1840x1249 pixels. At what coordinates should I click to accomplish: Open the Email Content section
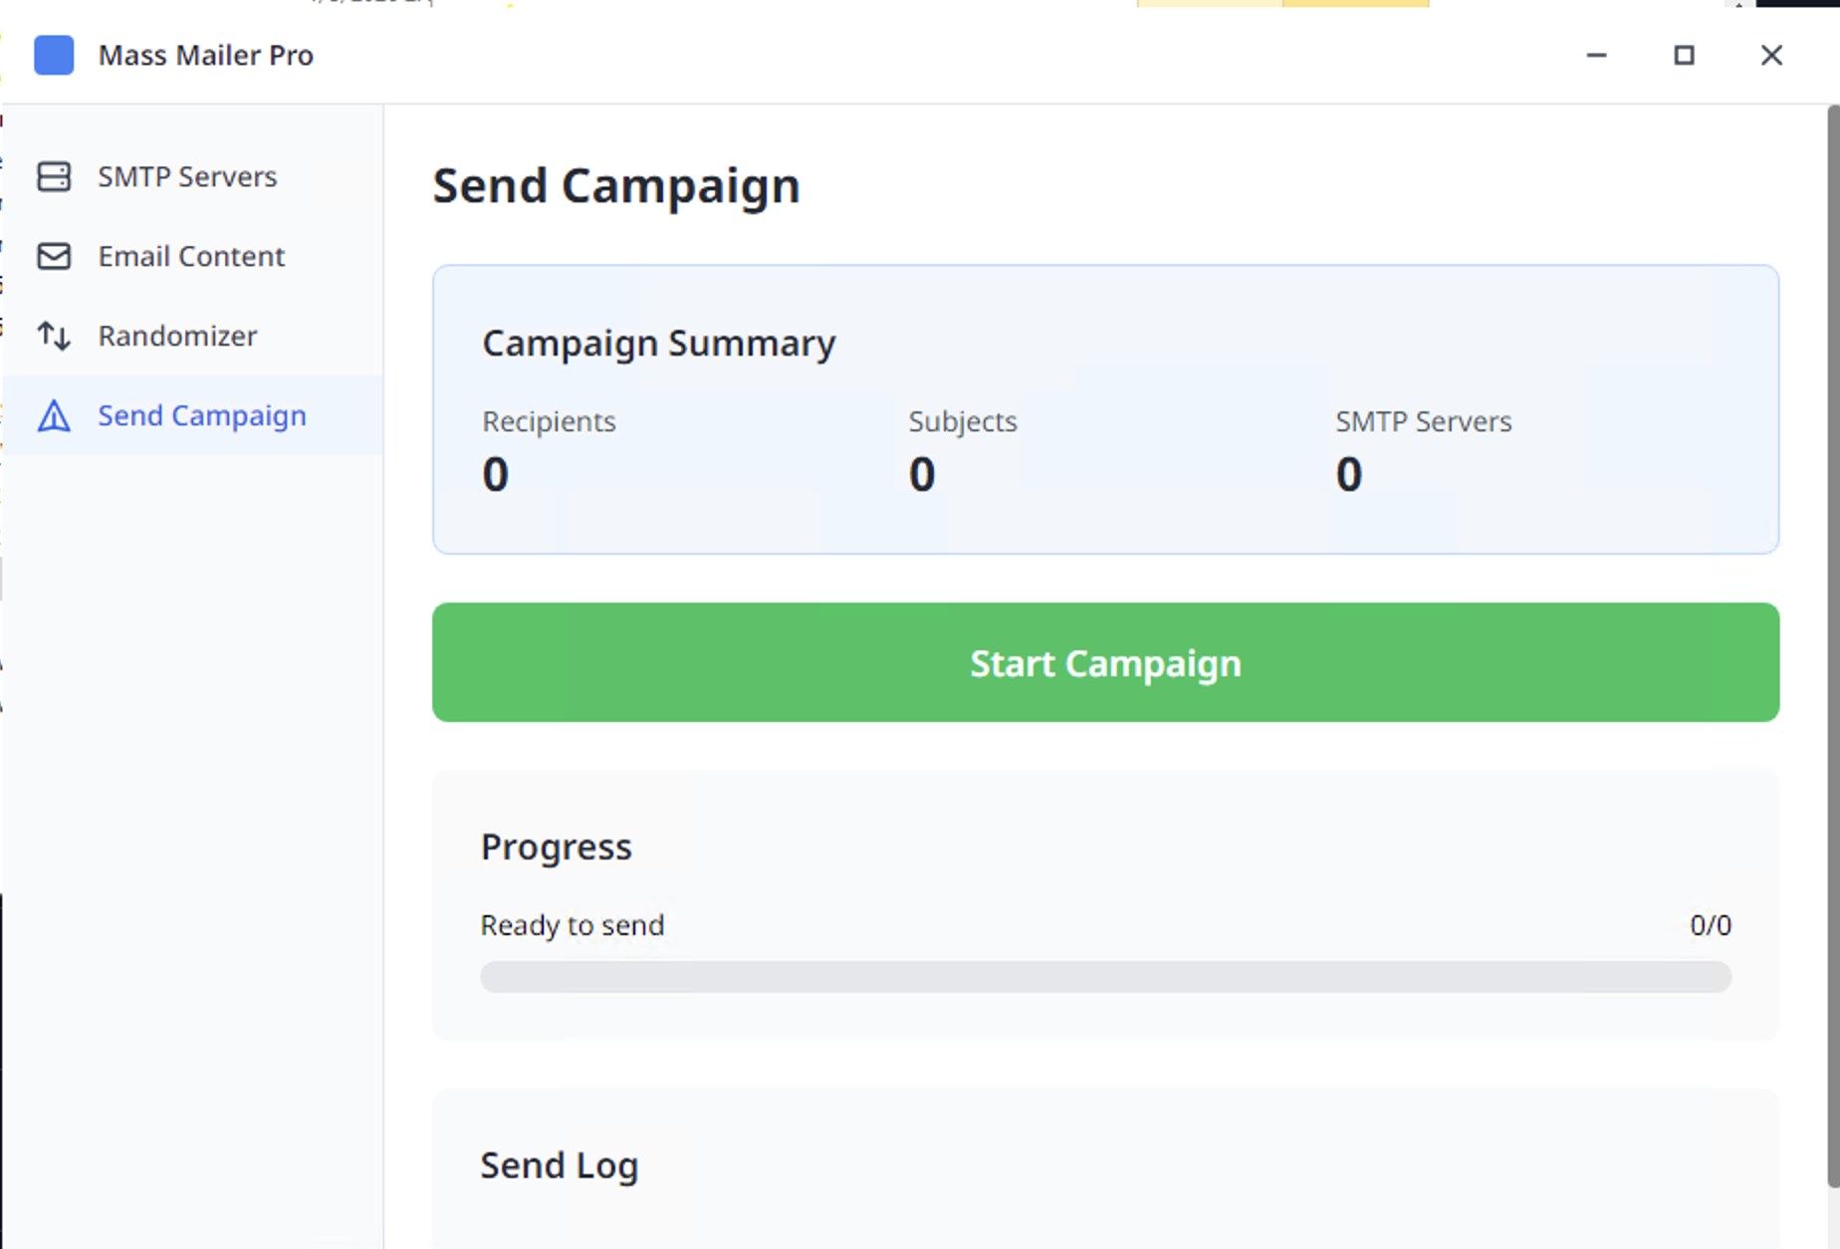[190, 256]
